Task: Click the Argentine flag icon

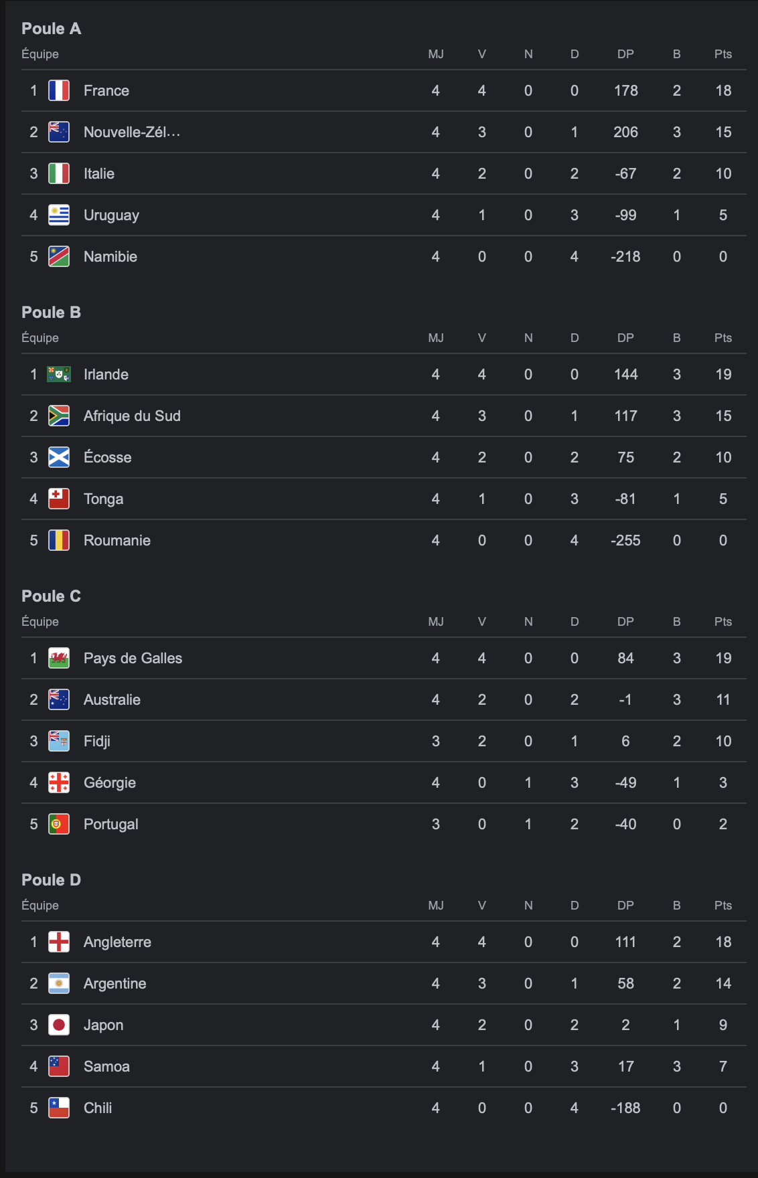Action: 59,983
